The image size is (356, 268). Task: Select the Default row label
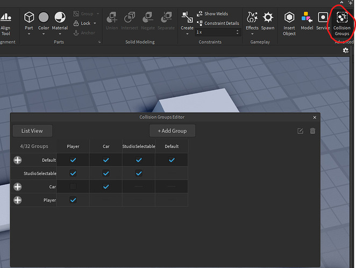49,160
